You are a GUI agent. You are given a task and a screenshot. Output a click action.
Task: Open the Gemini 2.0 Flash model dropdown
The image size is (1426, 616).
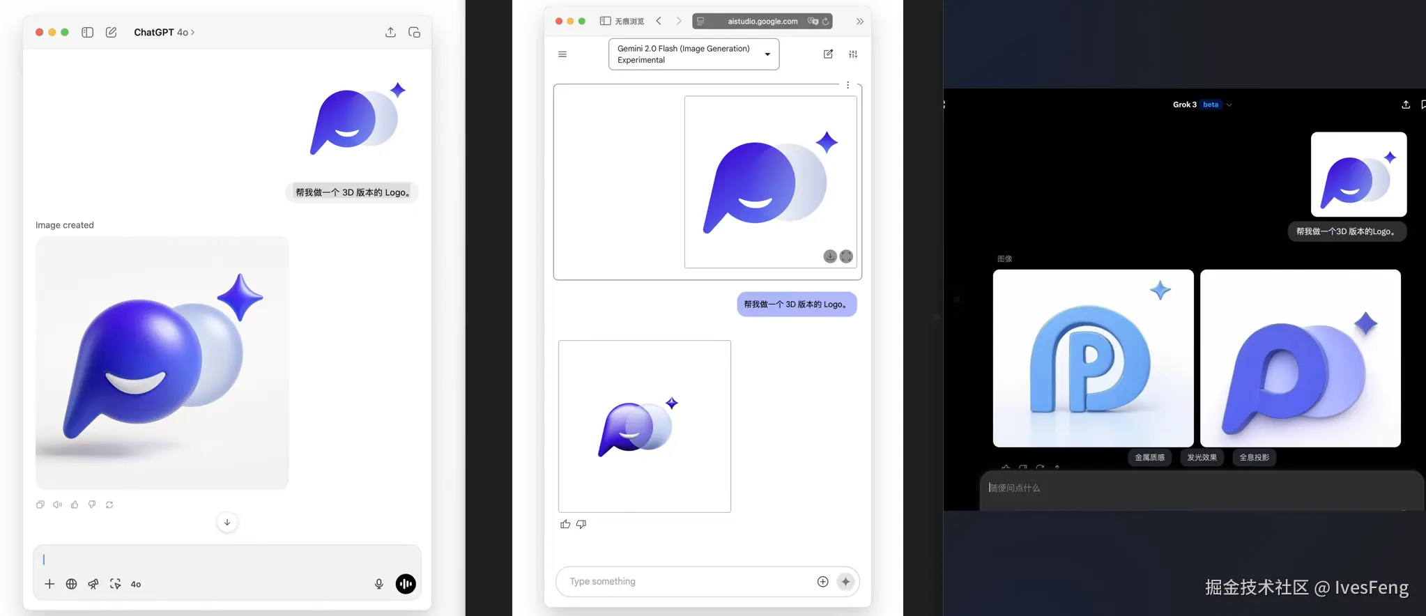pyautogui.click(x=693, y=54)
